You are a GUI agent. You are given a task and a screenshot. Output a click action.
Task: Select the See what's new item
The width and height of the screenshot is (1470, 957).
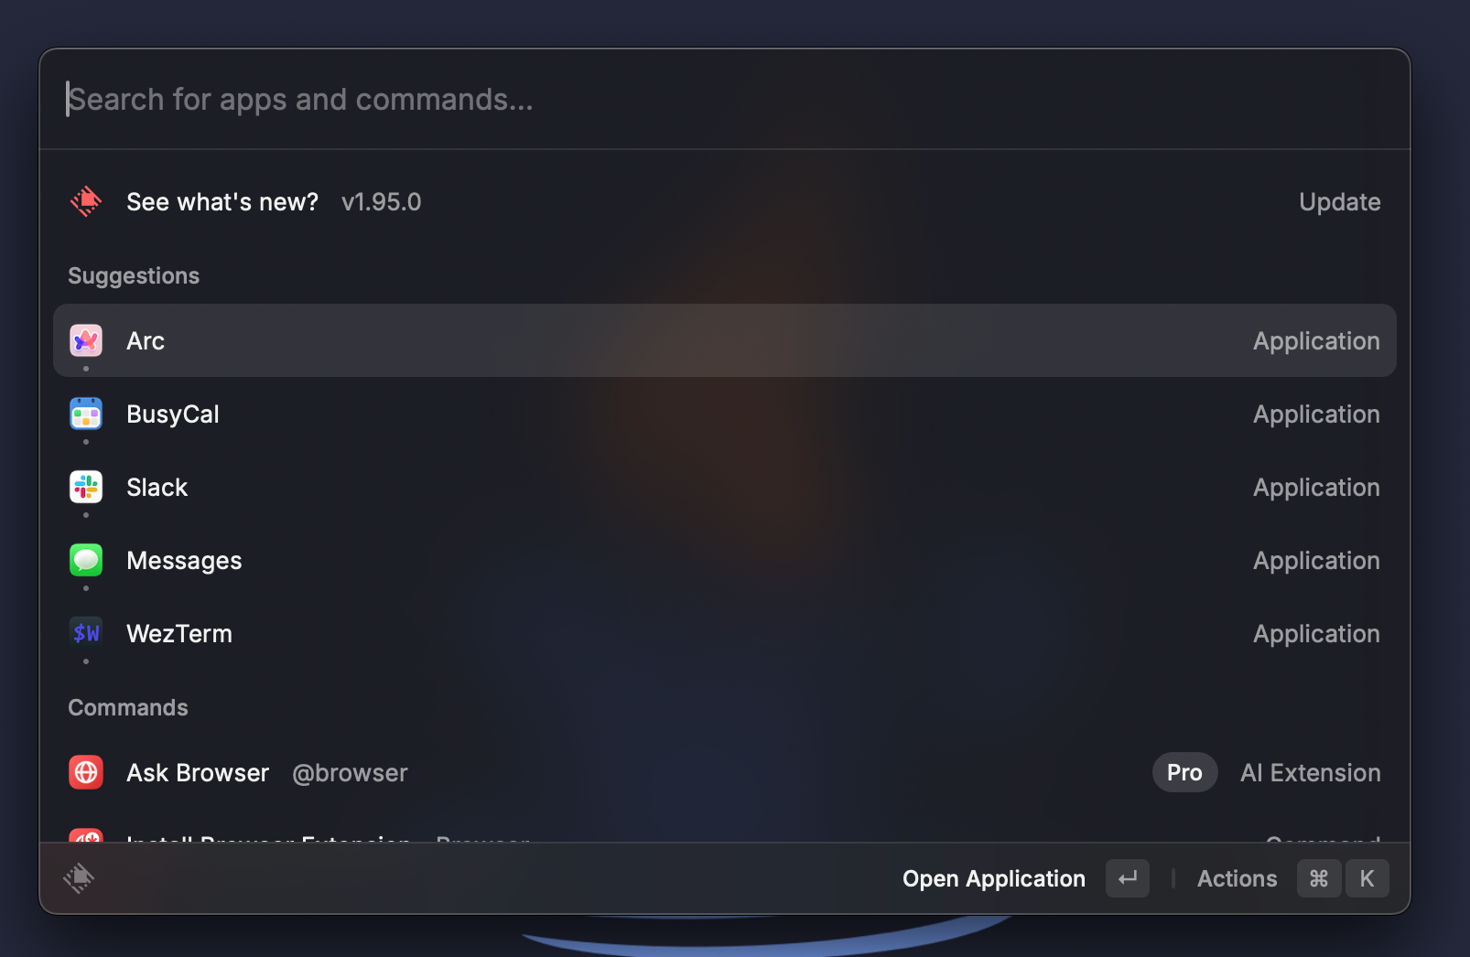[x=725, y=201]
